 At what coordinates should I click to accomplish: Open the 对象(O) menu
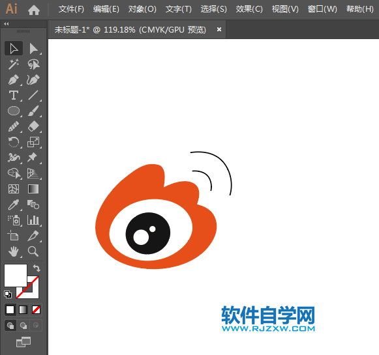click(x=142, y=9)
